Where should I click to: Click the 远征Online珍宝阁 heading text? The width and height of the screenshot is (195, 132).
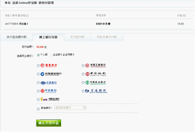click(x=25, y=3)
